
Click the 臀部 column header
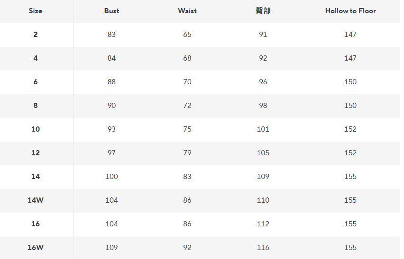(263, 11)
